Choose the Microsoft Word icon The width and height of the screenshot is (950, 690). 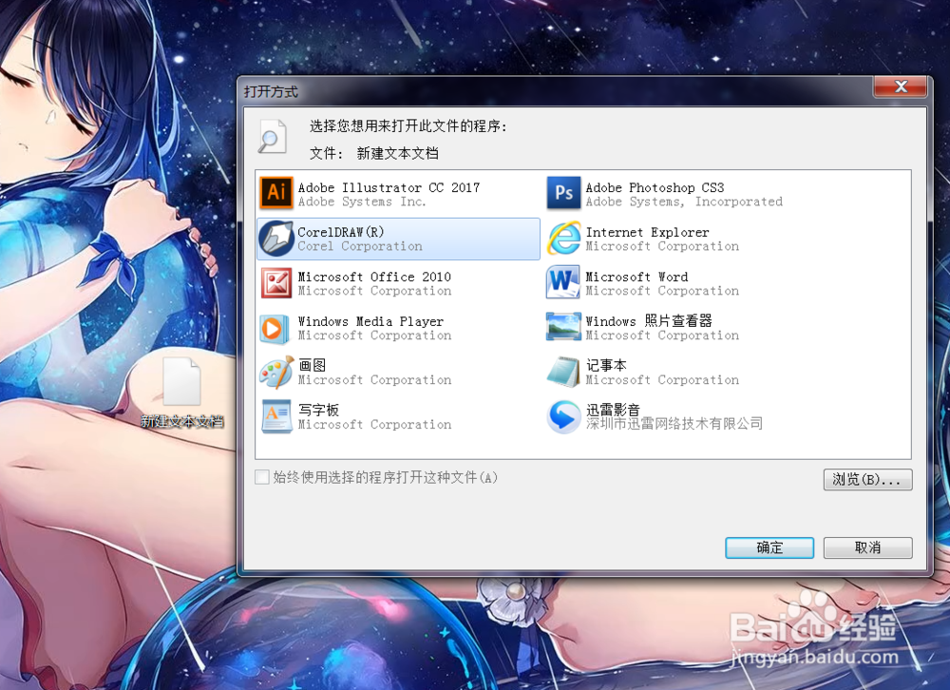(563, 282)
